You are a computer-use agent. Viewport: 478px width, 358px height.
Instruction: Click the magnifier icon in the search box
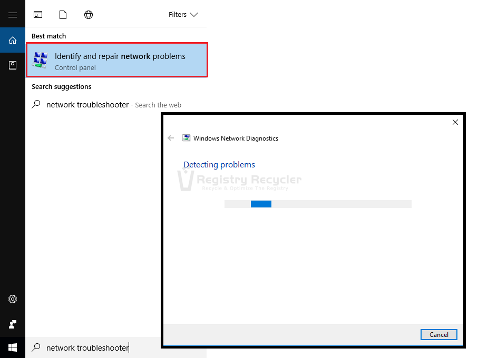(36, 347)
